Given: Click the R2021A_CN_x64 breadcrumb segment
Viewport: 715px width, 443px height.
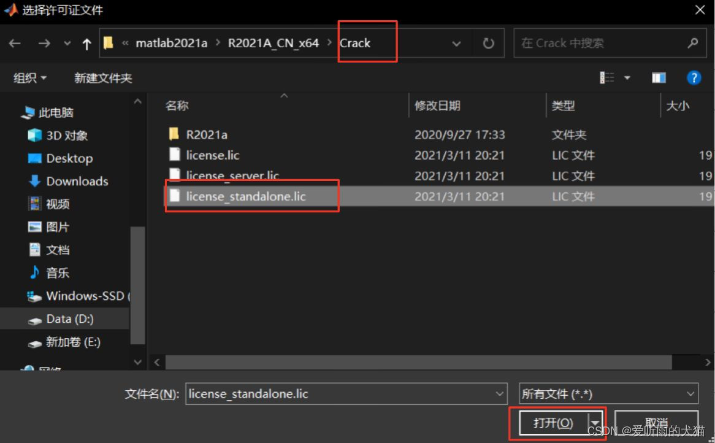Looking at the screenshot, I should (x=273, y=44).
